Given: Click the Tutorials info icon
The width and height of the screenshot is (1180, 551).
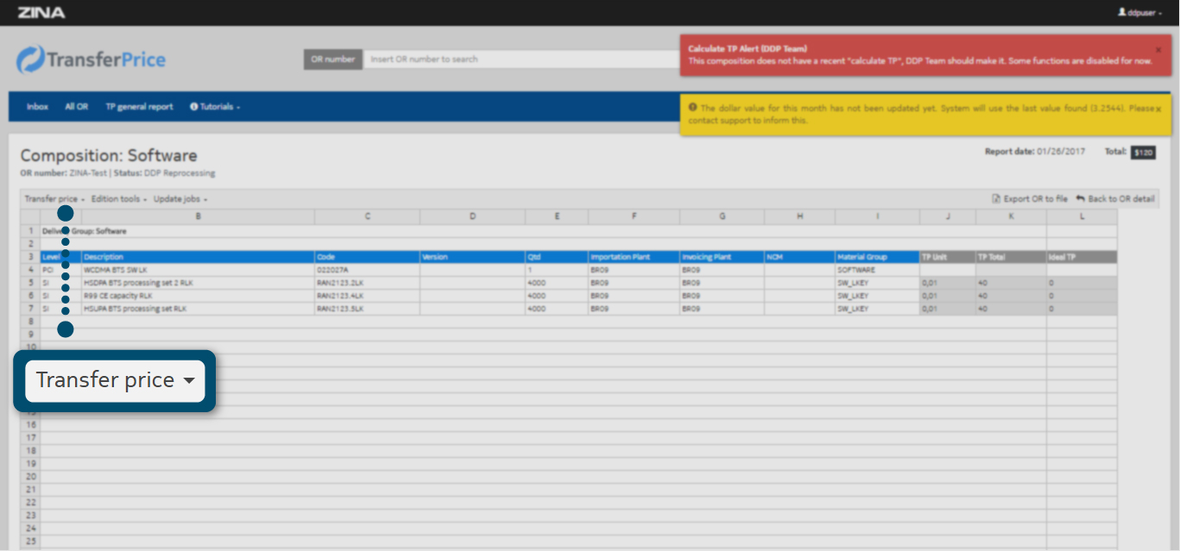Looking at the screenshot, I should pyautogui.click(x=194, y=107).
